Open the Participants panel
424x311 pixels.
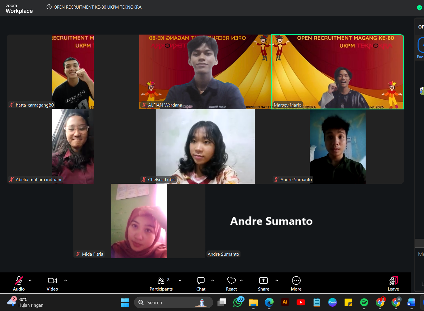(x=161, y=284)
